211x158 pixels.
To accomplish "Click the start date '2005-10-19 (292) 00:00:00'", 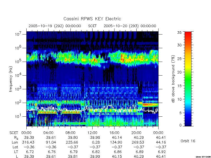I will point(55,26).
